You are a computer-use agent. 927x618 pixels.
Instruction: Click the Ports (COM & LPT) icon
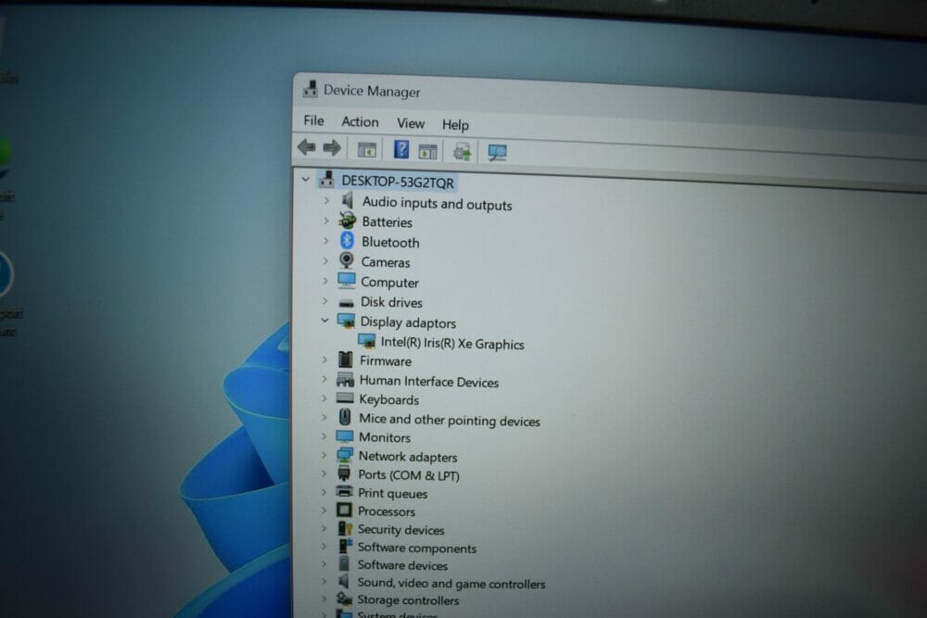point(344,473)
